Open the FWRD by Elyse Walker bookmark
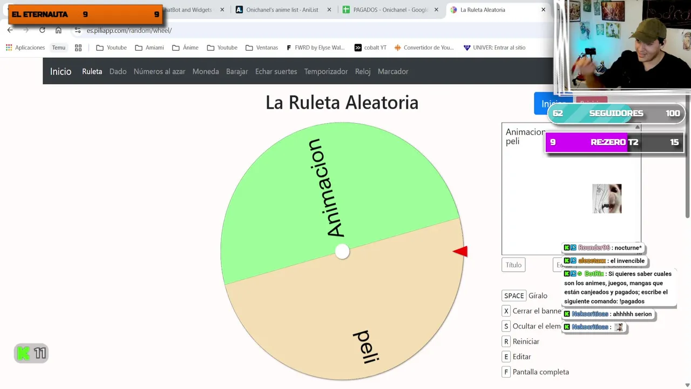Screen dimensions: 691x389 315,48
